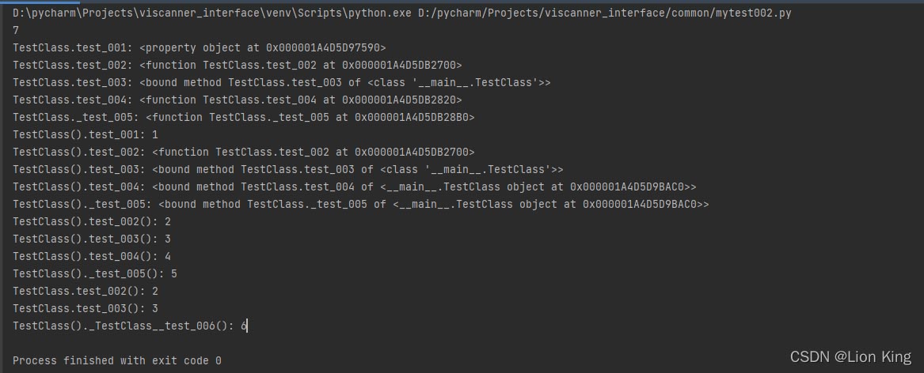
Task: Click the TestClass.test_004 function output line
Action: [237, 100]
